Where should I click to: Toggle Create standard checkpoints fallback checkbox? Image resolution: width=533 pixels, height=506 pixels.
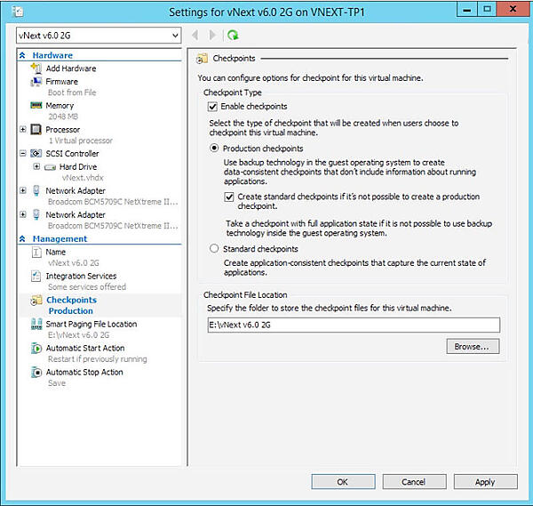229,197
